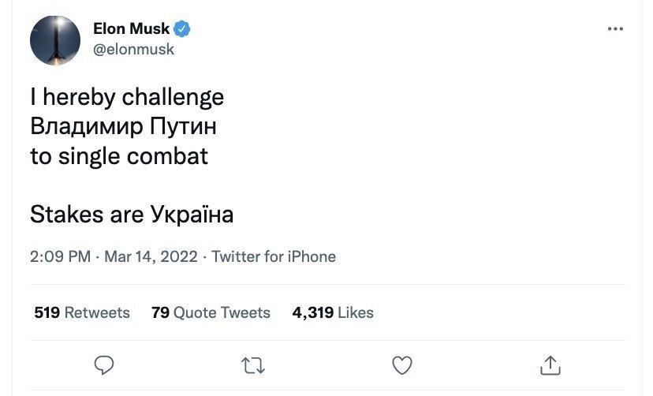
Task: Click the reply speech bubble icon
Action: (x=104, y=364)
